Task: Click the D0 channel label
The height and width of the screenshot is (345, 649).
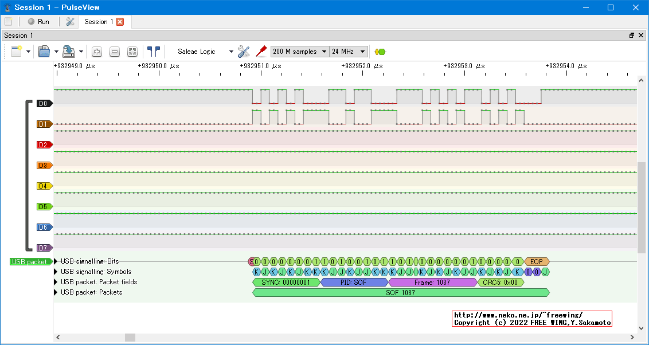Action: click(44, 104)
